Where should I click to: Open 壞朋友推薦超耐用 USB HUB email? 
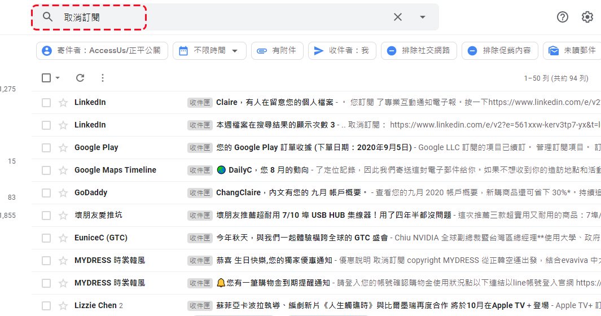click(x=334, y=215)
